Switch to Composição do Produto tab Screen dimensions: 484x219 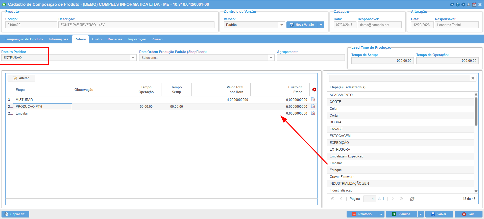23,39
